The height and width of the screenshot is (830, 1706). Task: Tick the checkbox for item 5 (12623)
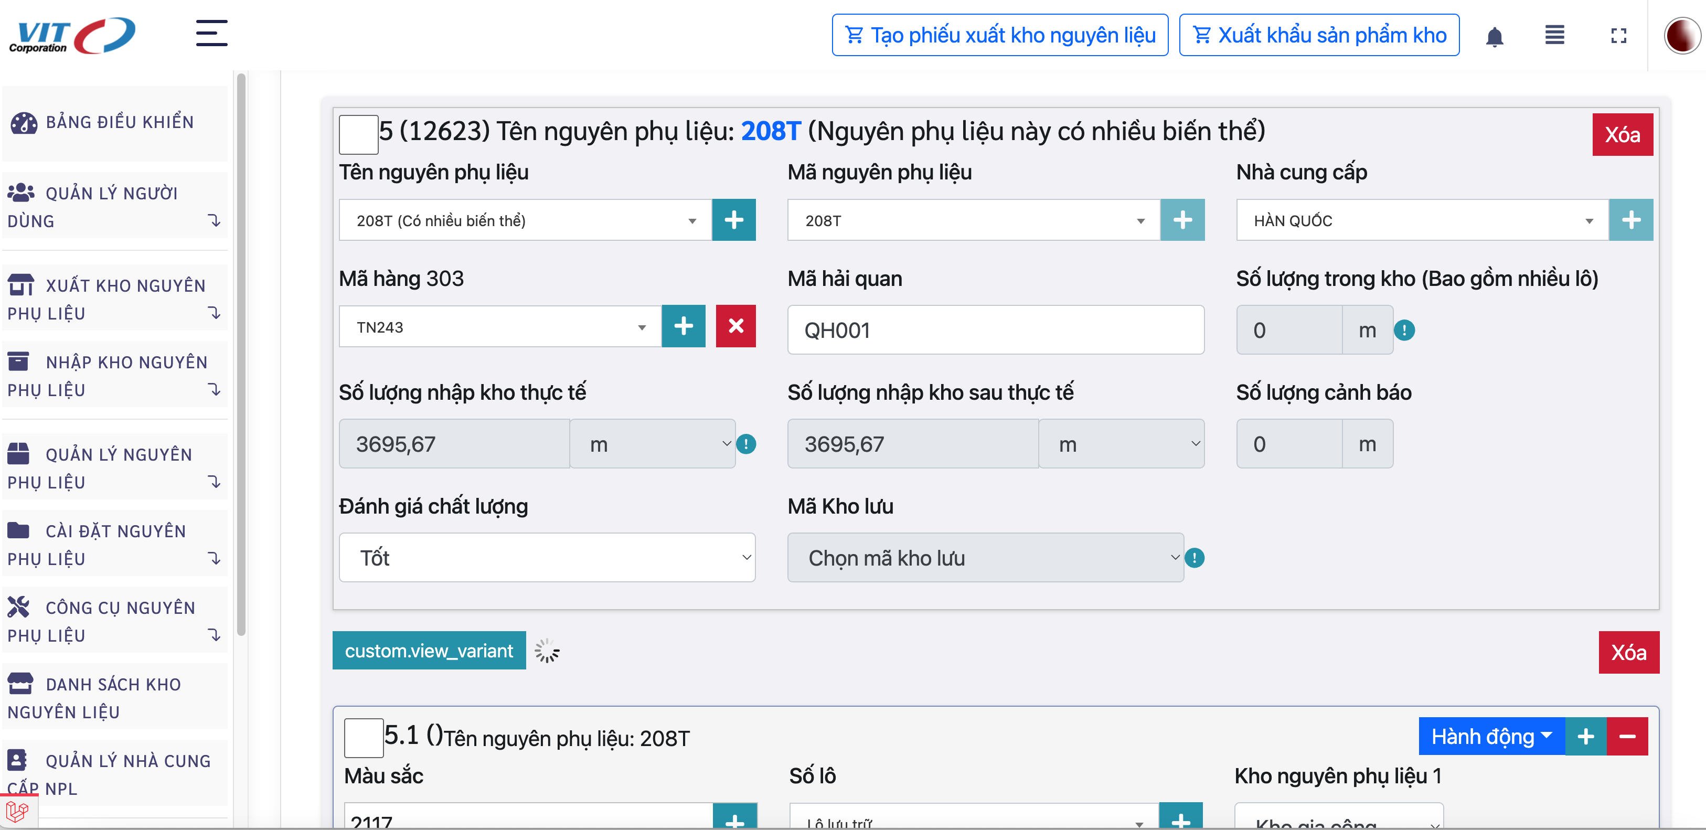358,134
